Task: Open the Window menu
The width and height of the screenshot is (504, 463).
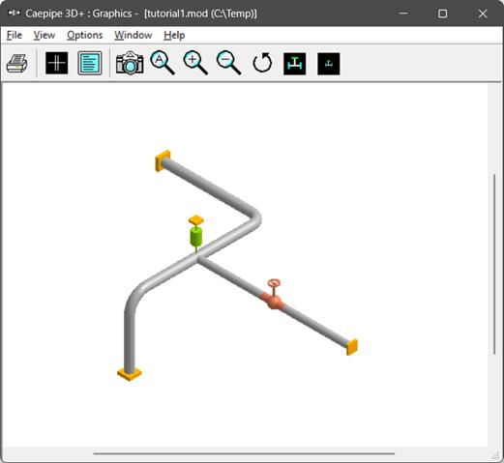Action: coord(133,35)
